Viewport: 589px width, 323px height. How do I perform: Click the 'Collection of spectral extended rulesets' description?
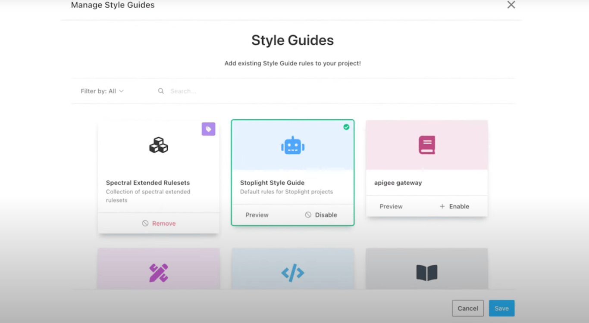tap(148, 196)
